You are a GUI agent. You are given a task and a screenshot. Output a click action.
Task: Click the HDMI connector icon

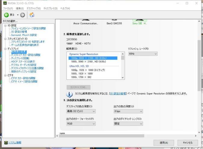coord(70,44)
